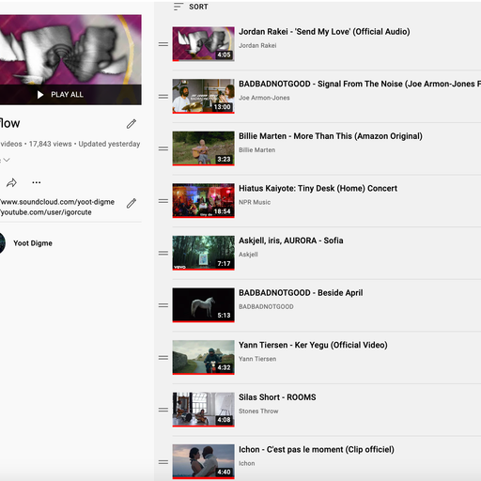Grab the drag handle for Billie Marten video
481x481 pixels.
click(163, 148)
